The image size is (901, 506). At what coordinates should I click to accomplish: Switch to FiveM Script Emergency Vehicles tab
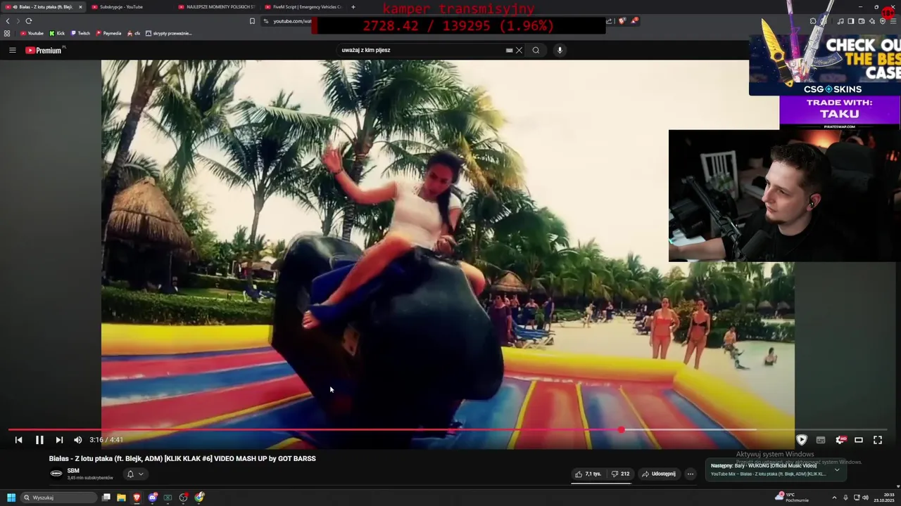303,7
